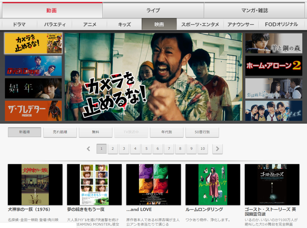Select the ザ・プレデター banner thumbnail
Image resolution: width=307 pixels, height=228 pixels.
click(x=33, y=111)
